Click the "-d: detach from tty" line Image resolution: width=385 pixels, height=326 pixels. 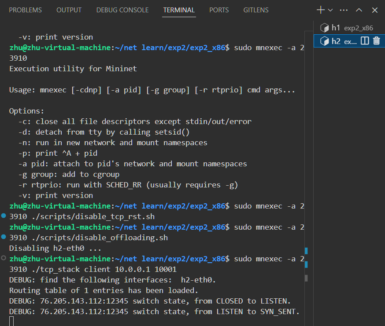pyautogui.click(x=104, y=132)
